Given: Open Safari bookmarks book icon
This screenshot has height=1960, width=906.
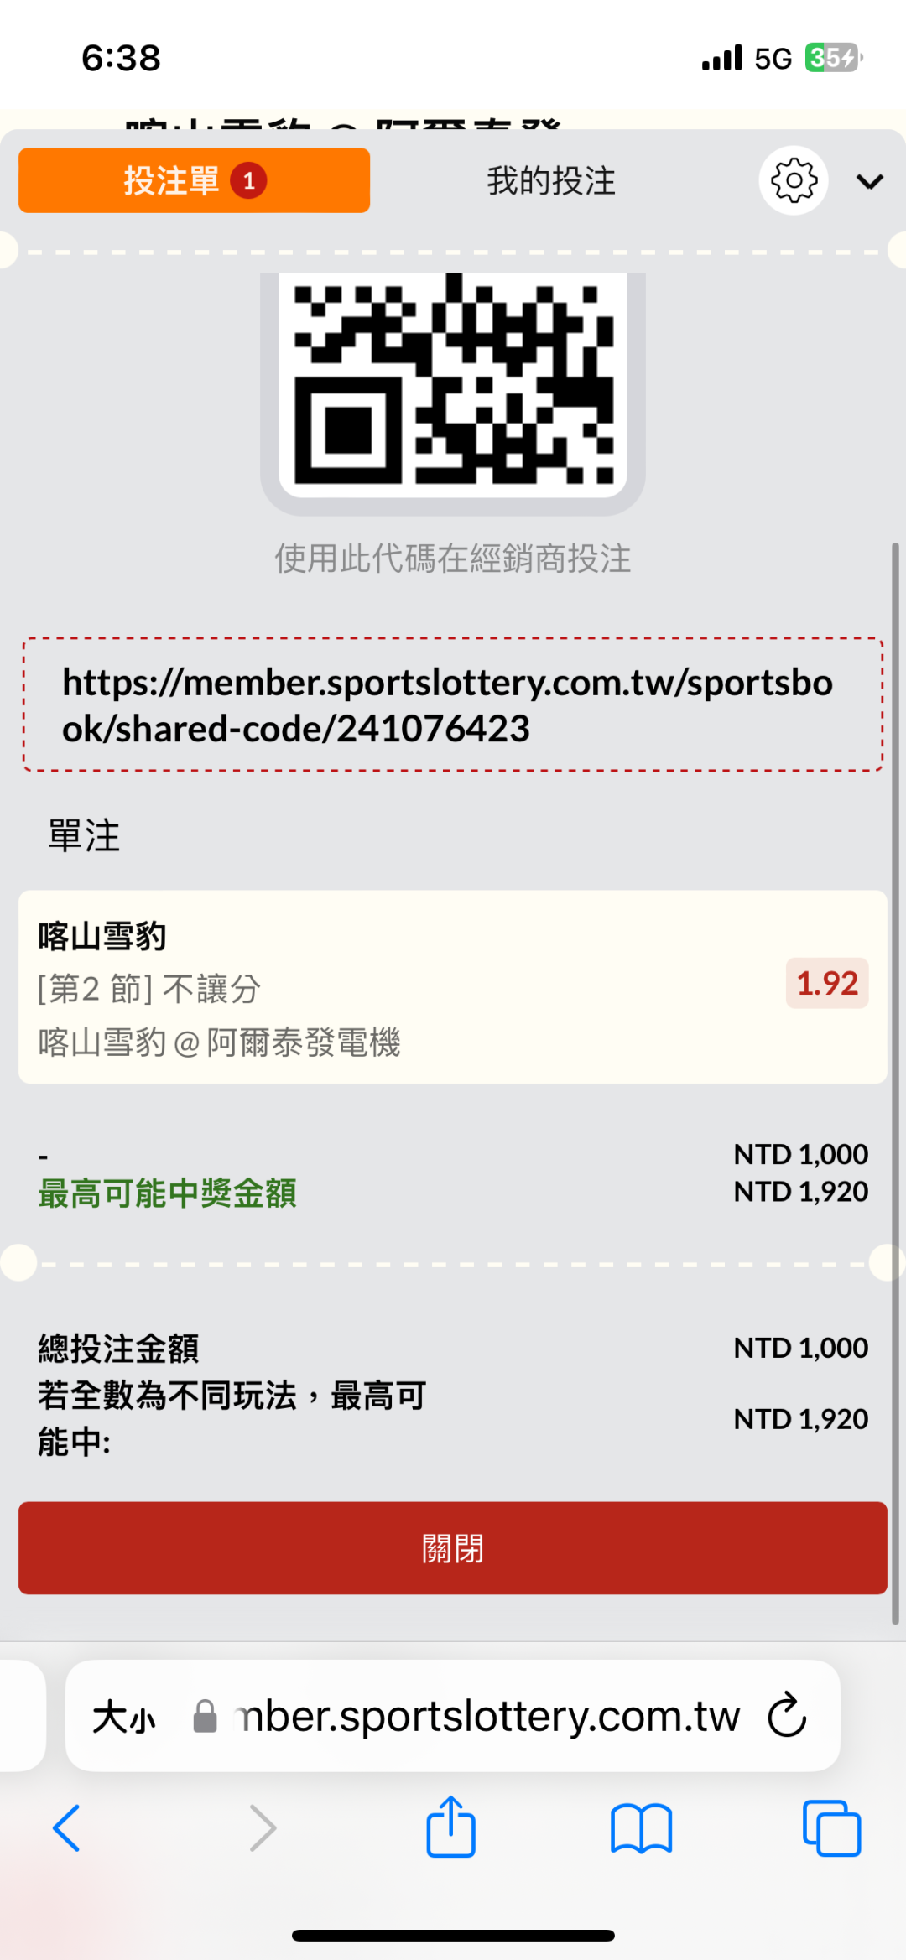Looking at the screenshot, I should (642, 1827).
